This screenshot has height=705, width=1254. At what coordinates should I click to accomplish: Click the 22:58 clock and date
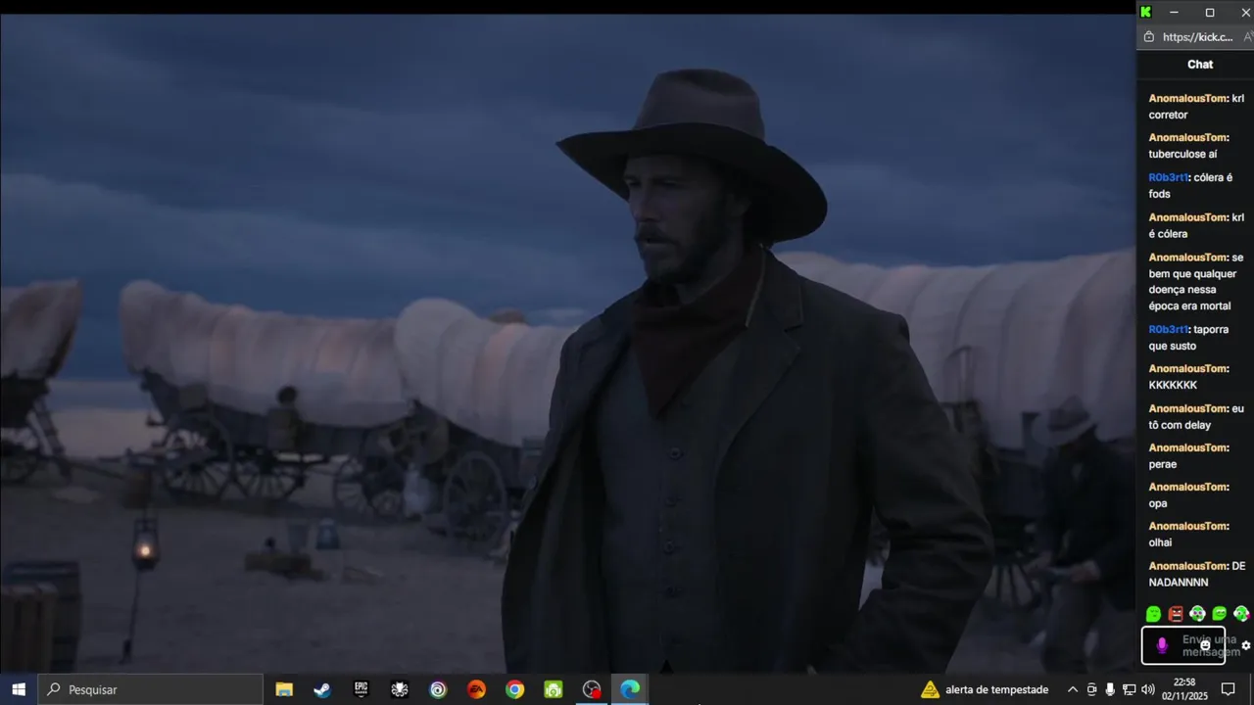point(1184,689)
